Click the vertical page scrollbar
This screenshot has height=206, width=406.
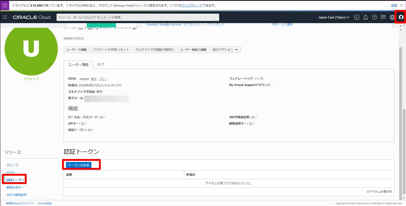(403, 124)
